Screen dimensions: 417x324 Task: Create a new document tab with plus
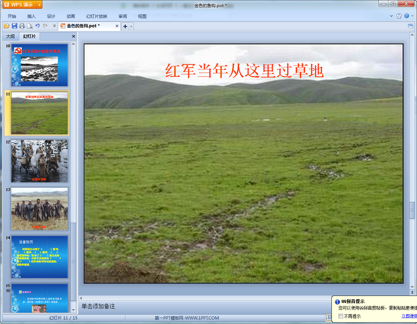pyautogui.click(x=125, y=26)
